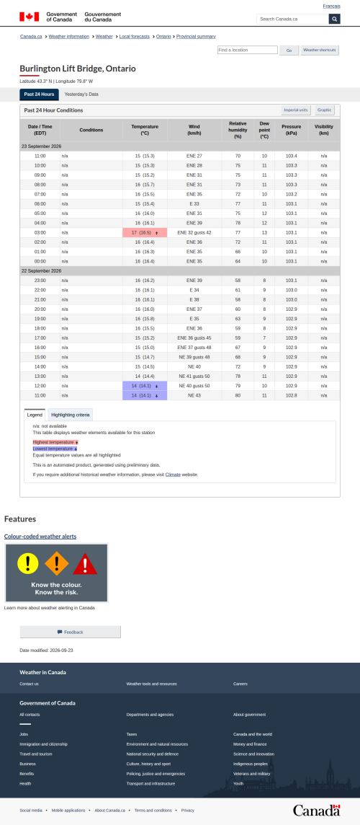Viewport: 360px width, 825px height.
Task: Open Canada and the world link
Action: (253, 734)
